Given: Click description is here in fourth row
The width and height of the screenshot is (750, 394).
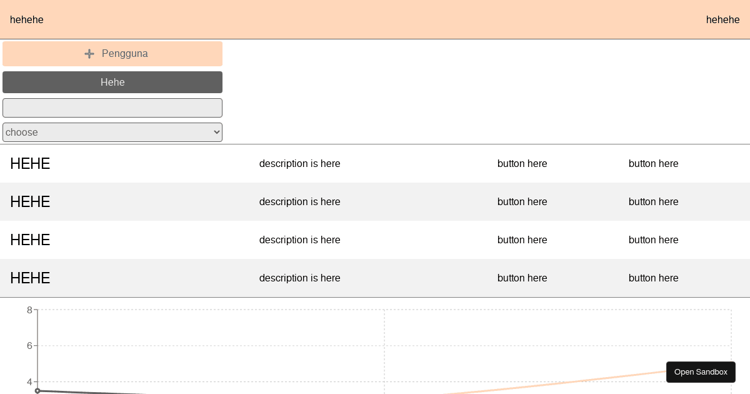Looking at the screenshot, I should pos(300,278).
